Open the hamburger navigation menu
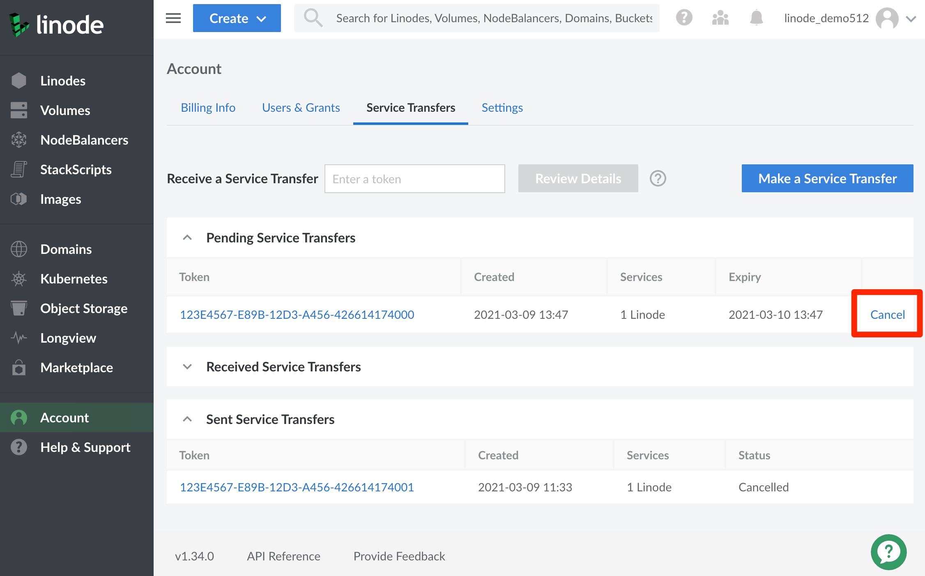925x576 pixels. 173,18
